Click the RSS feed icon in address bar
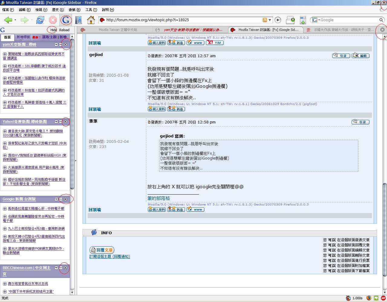The image size is (387, 302). point(265,20)
